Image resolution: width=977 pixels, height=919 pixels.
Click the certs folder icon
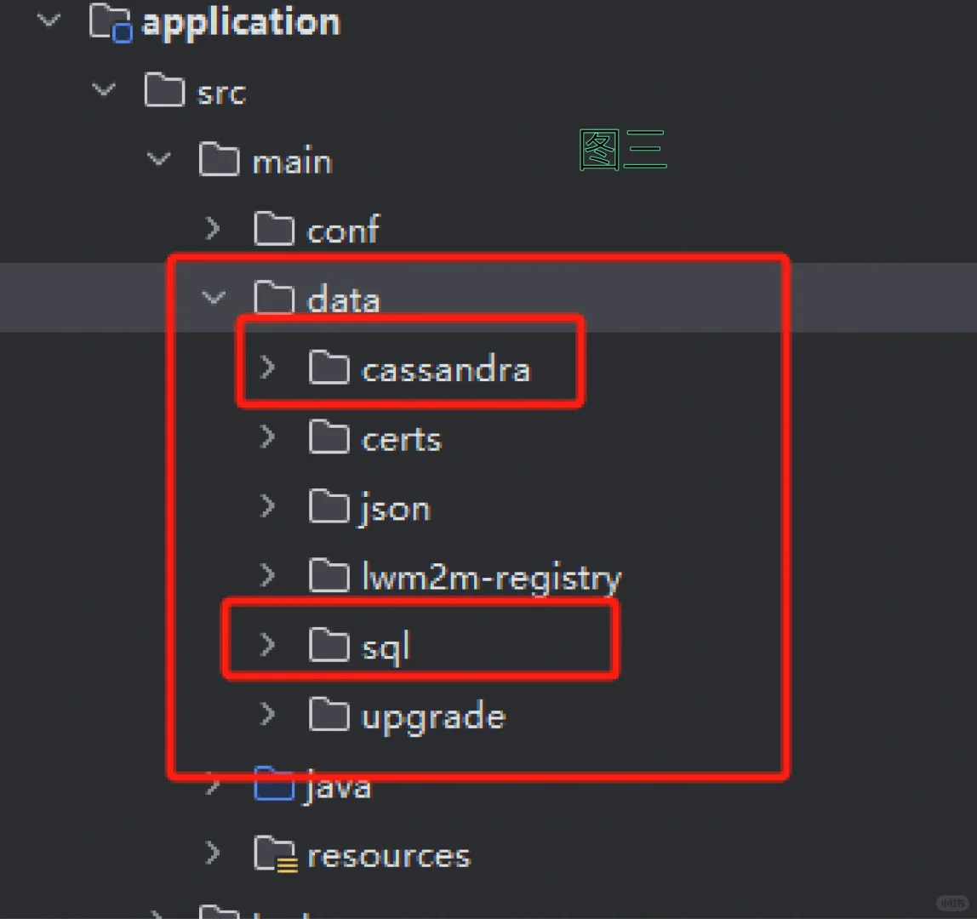coord(329,437)
